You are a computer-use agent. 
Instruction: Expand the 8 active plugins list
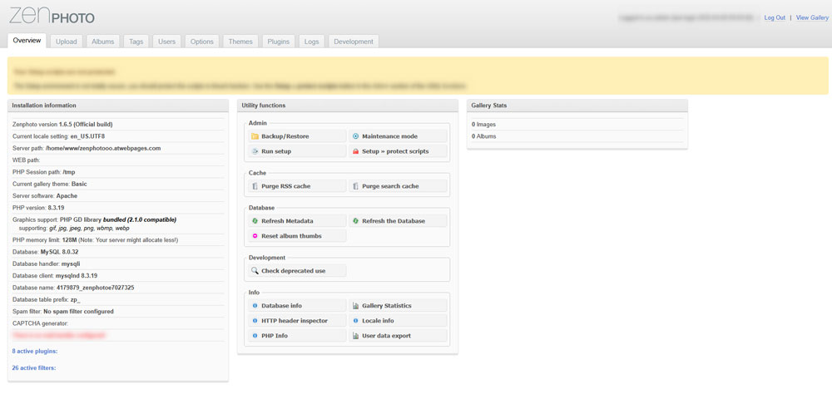[x=34, y=351]
